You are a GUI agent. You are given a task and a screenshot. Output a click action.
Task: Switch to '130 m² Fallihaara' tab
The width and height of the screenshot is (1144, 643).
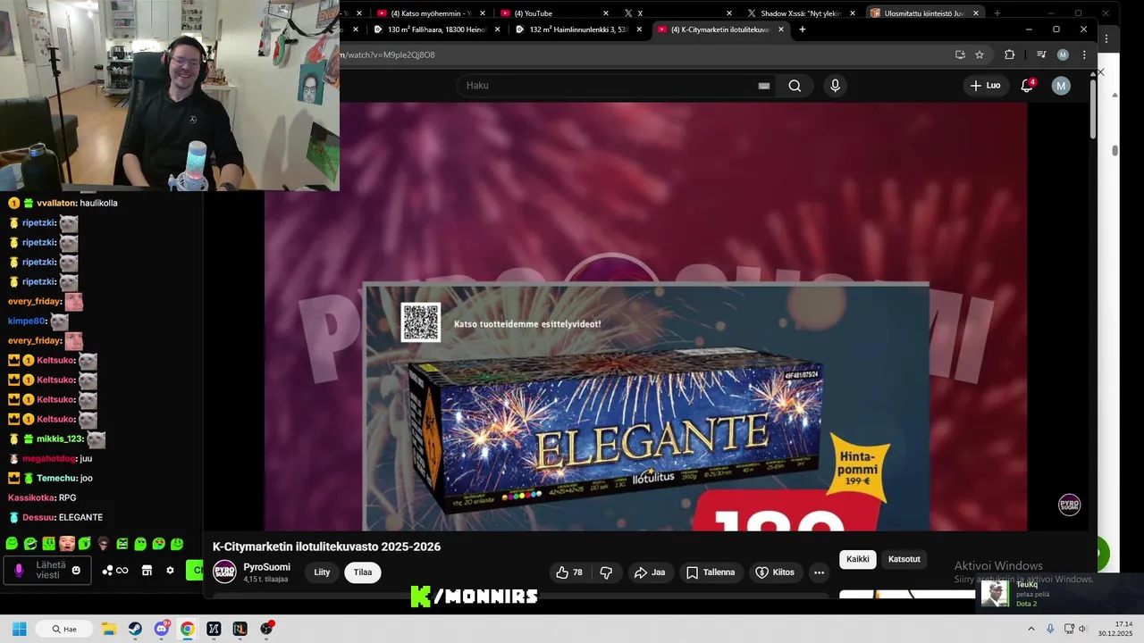tap(437, 29)
